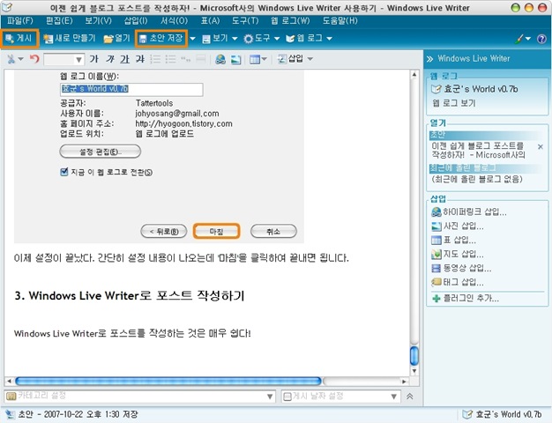Click paragraph starting 이제 설정이 끝났다

pyautogui.click(x=182, y=258)
